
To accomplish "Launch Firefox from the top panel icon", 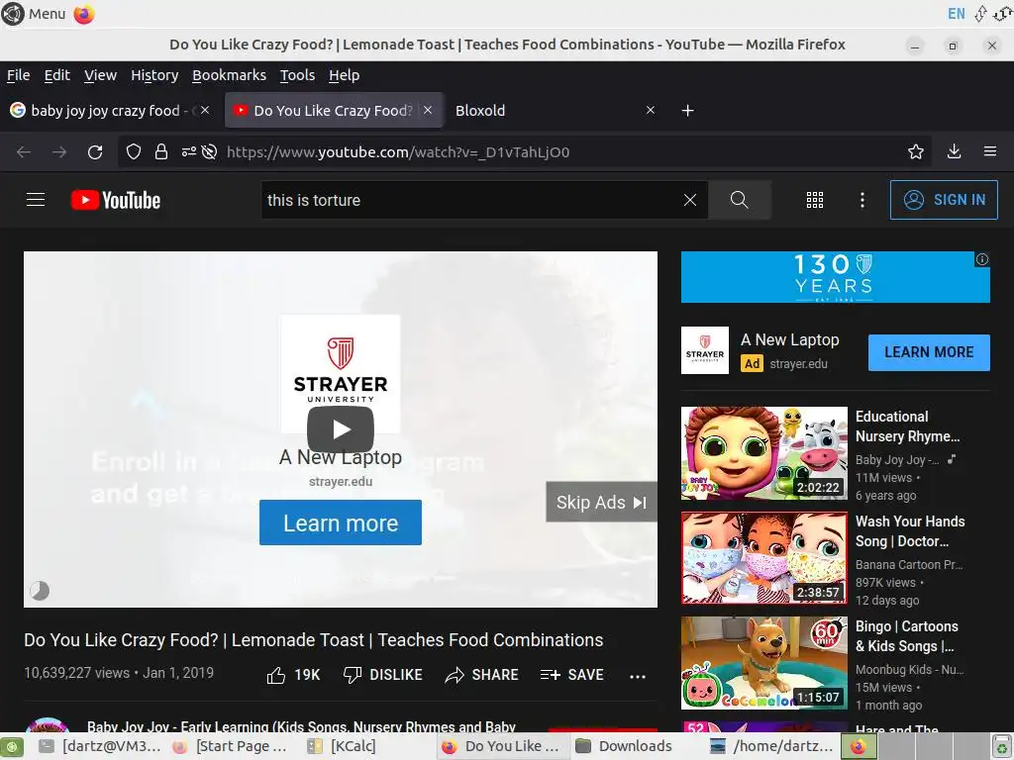I will click(x=83, y=14).
